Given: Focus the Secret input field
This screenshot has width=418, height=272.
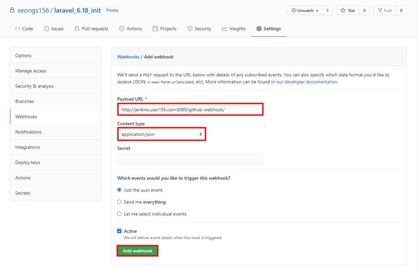Looking at the screenshot, I should click(x=190, y=159).
